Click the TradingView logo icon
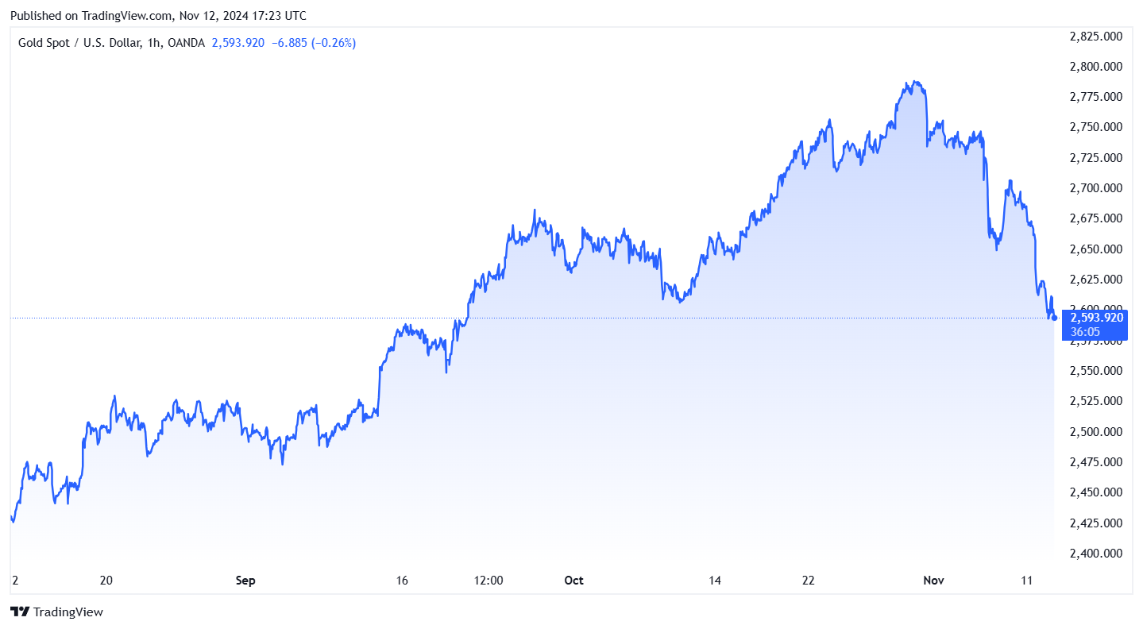Viewport: 1143px width, 629px height. click(20, 612)
